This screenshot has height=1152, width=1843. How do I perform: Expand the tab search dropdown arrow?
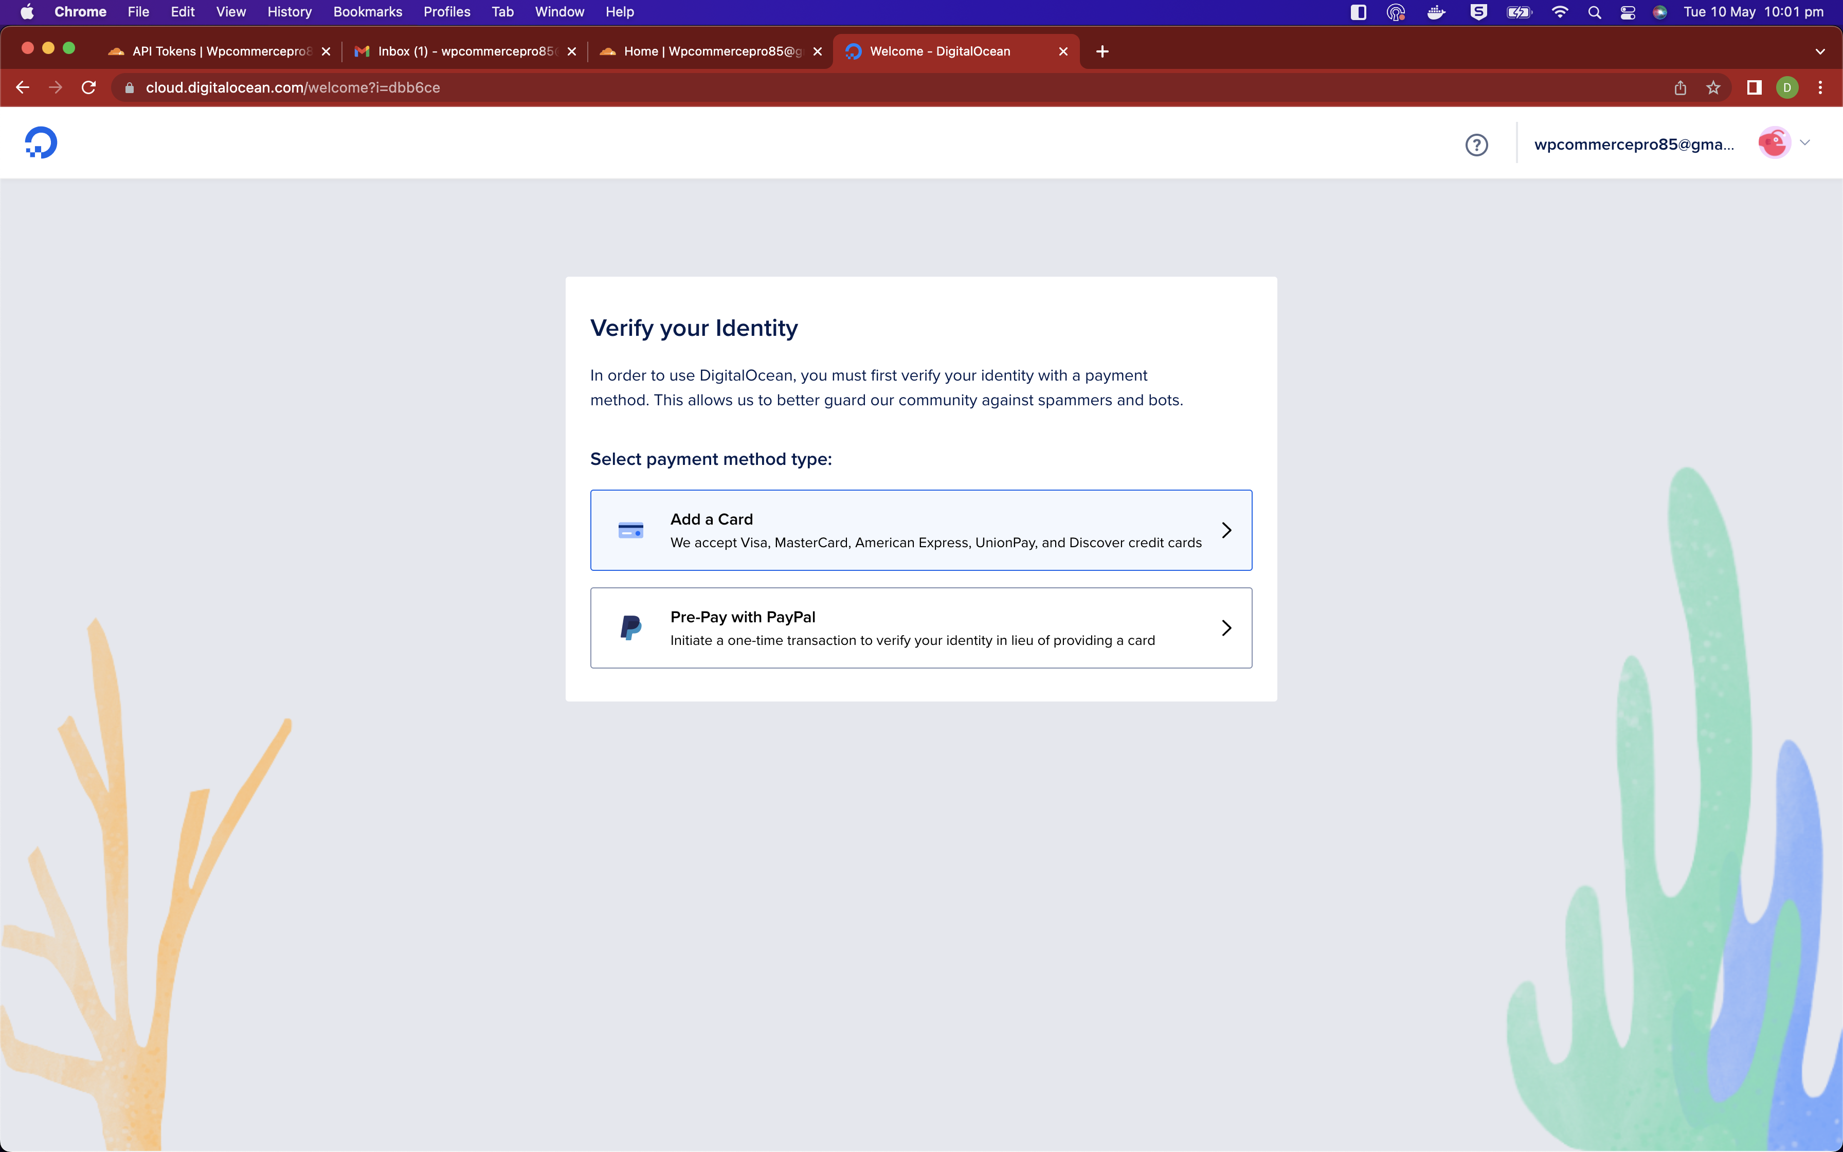click(1820, 52)
